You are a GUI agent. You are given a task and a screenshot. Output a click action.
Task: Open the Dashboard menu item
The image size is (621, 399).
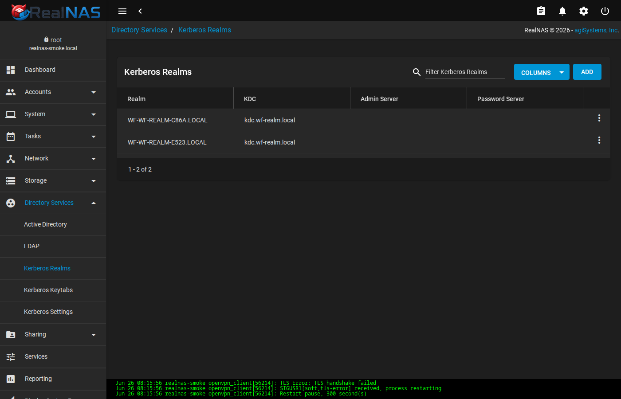pyautogui.click(x=53, y=70)
